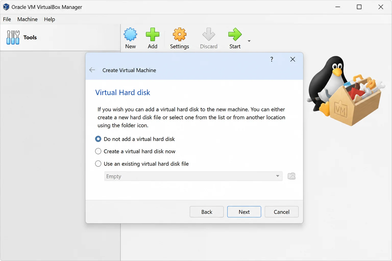Click the Virtual Hard disk heading
The height and width of the screenshot is (261, 392).
[x=123, y=93]
